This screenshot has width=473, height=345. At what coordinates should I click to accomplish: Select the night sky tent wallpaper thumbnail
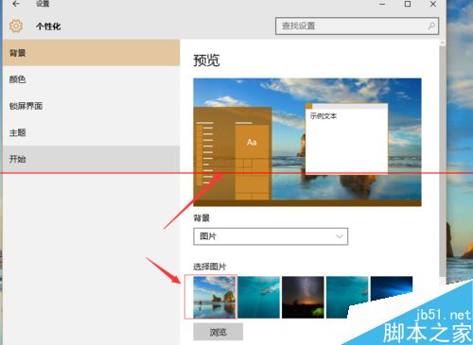[303, 297]
